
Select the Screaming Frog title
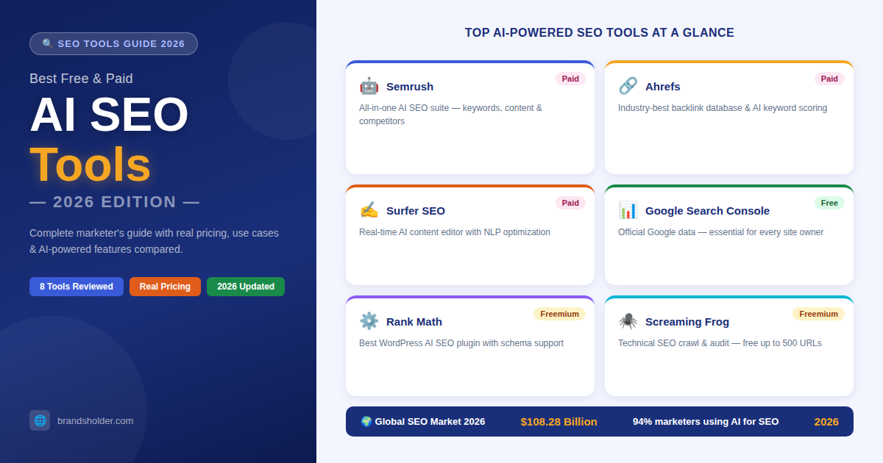(x=687, y=322)
